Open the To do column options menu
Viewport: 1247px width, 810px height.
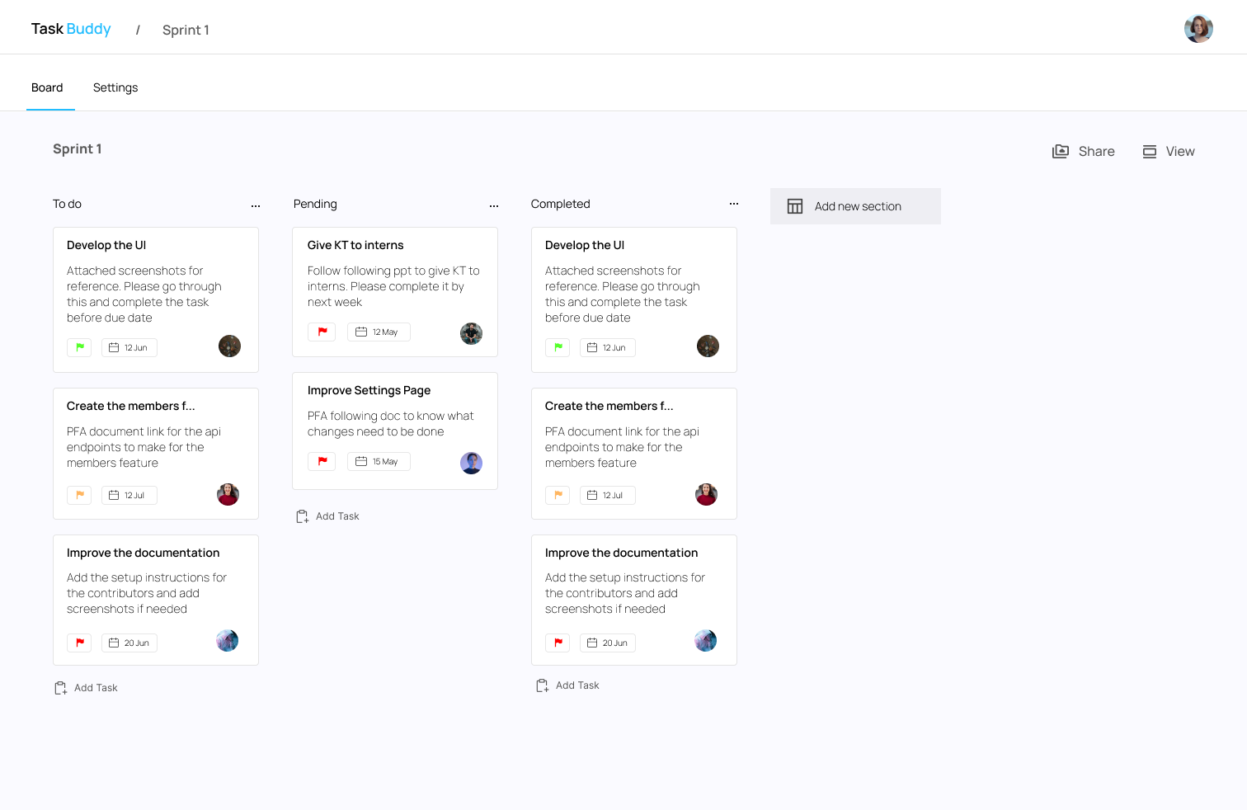tap(256, 204)
